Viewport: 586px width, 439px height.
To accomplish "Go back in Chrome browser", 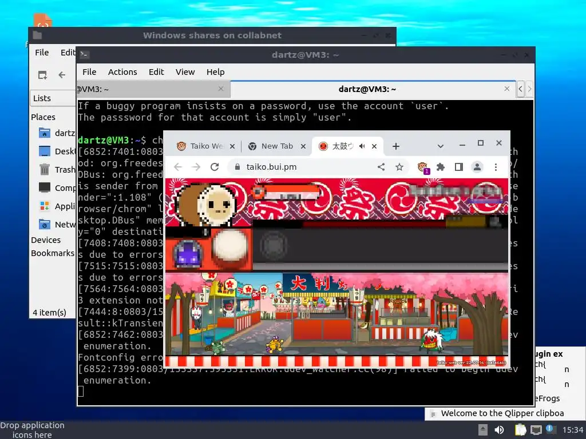I will 178,167.
